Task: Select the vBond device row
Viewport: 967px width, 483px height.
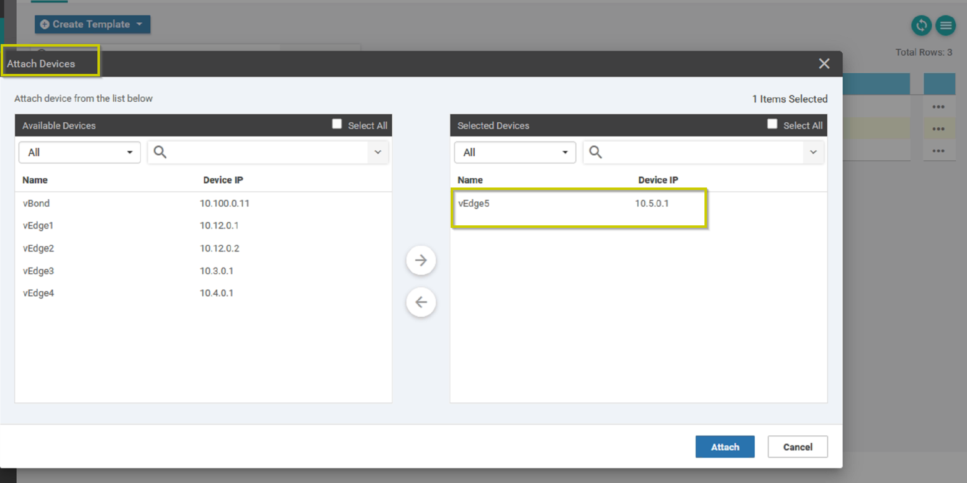Action: pyautogui.click(x=204, y=203)
